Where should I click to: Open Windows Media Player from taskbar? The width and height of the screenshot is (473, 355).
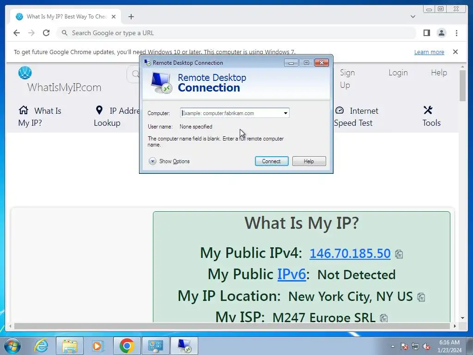click(97, 346)
